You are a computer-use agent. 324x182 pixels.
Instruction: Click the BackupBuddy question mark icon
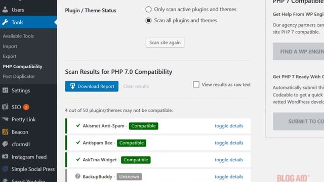[x=77, y=176]
